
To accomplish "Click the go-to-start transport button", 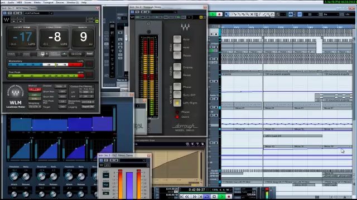I will [x=181, y=197].
